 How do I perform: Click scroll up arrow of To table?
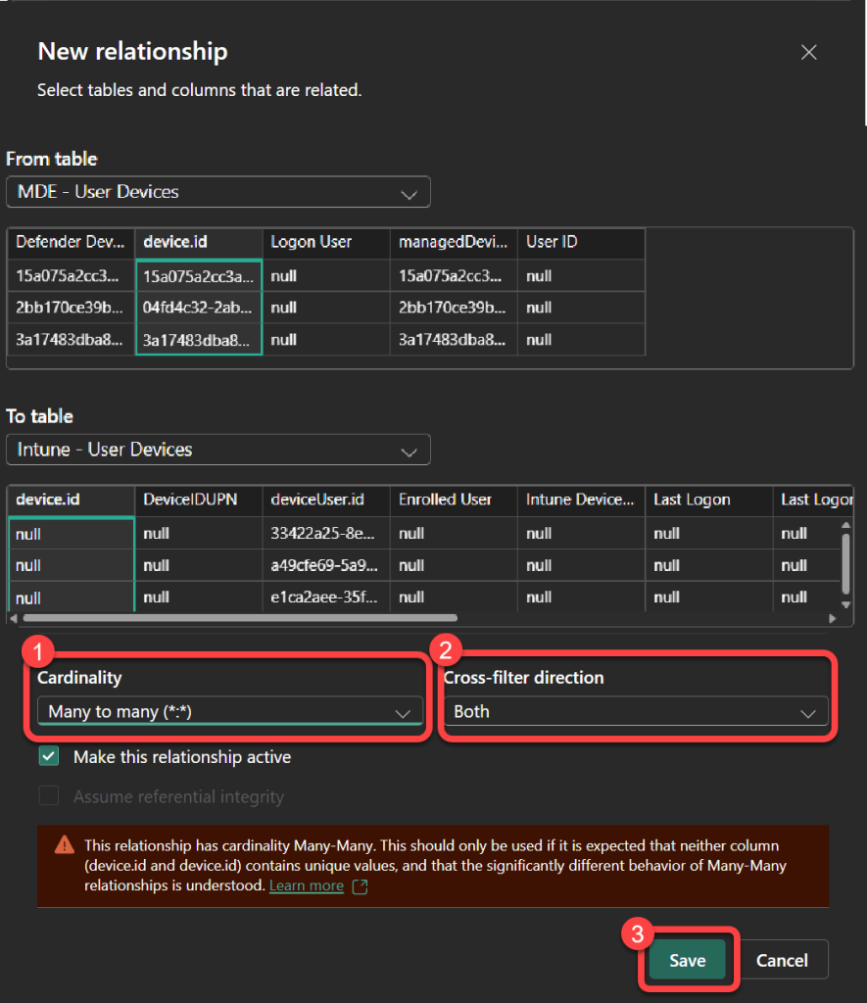click(x=845, y=526)
